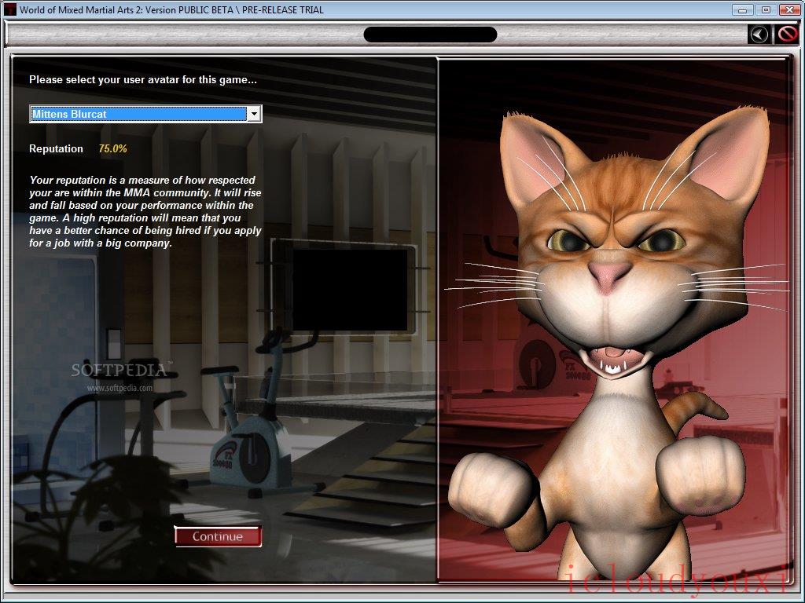This screenshot has width=805, height=603.
Task: Click the Reputation label
Action: (56, 148)
